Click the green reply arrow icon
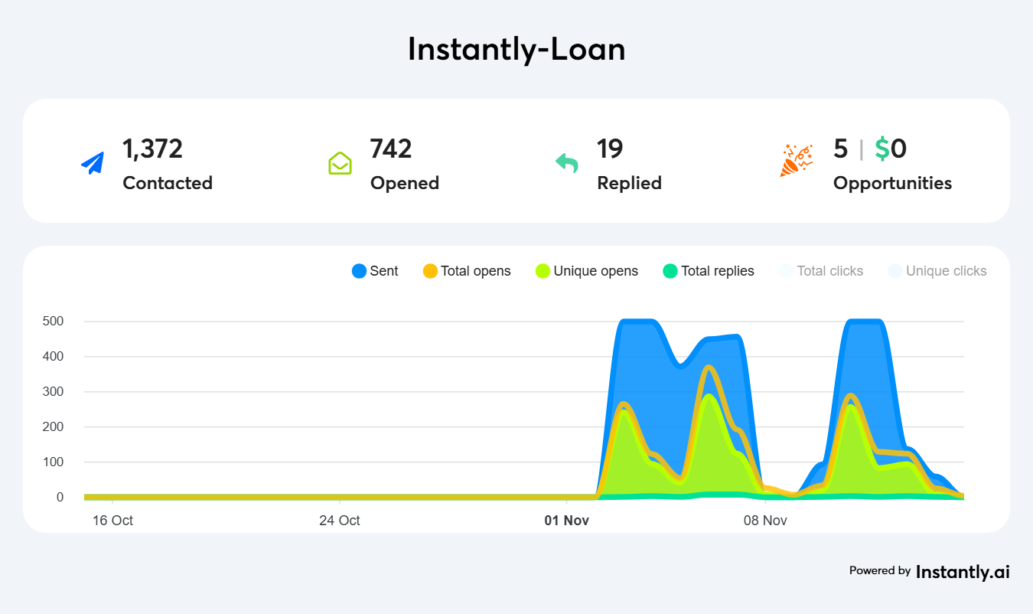 [x=567, y=163]
